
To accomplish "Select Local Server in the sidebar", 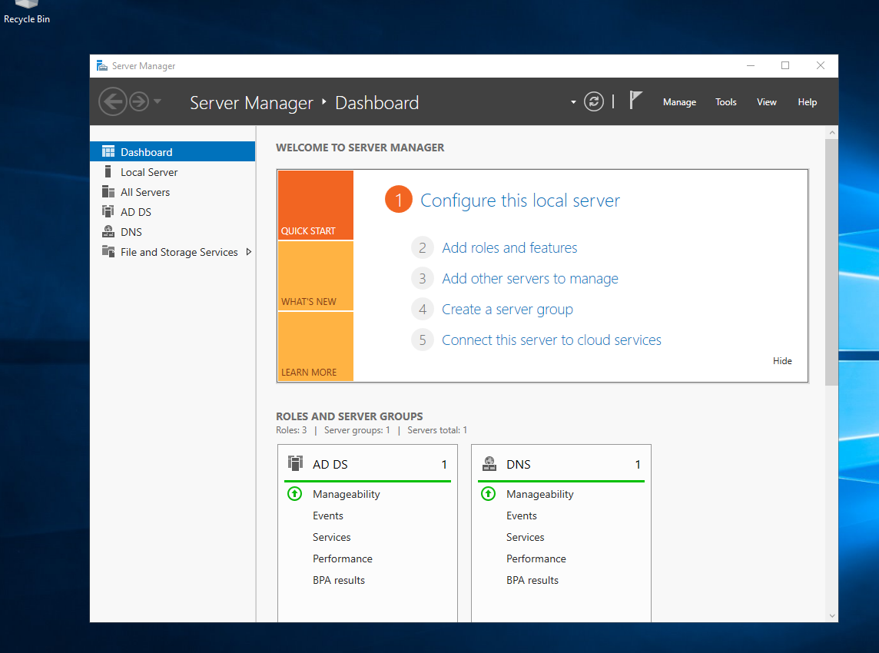I will coord(149,172).
